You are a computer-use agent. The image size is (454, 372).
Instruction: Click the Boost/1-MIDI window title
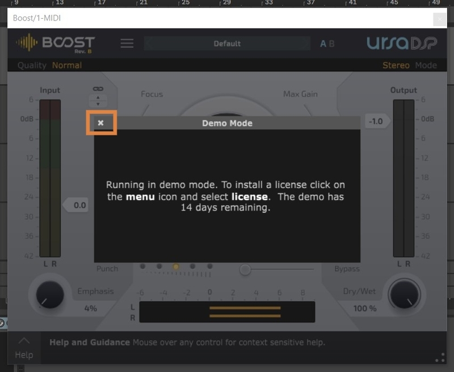[x=37, y=18]
